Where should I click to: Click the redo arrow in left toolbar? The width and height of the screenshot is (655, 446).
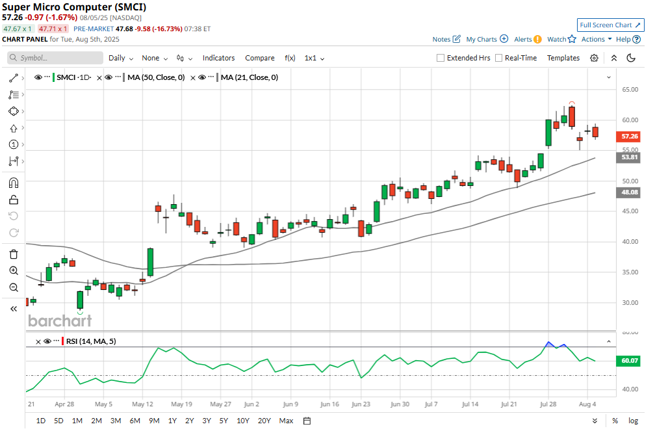pos(14,232)
